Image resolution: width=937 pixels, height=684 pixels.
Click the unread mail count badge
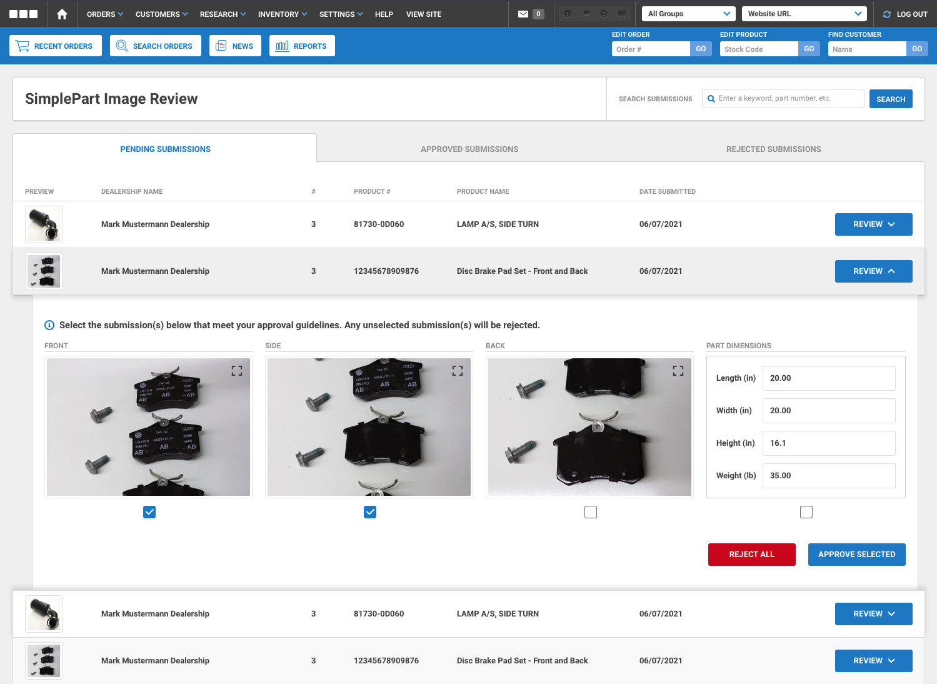[538, 14]
